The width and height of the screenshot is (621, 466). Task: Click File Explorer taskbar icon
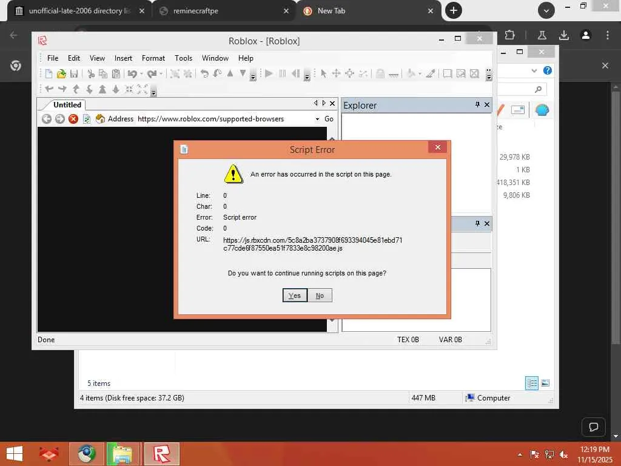click(123, 454)
